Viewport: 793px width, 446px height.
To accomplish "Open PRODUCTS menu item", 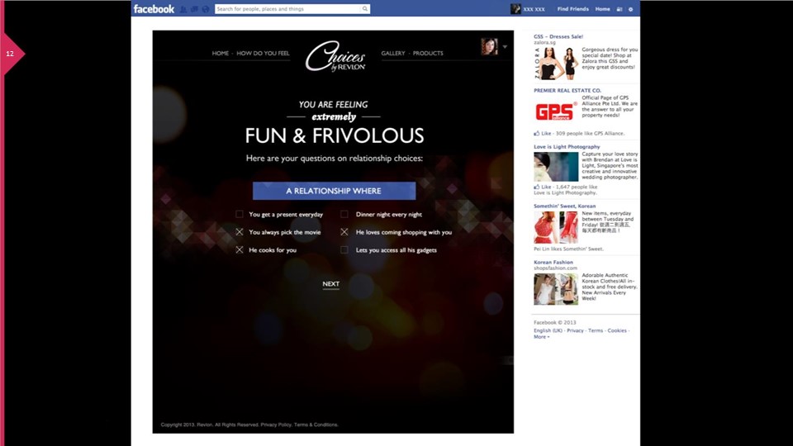I will [x=428, y=53].
